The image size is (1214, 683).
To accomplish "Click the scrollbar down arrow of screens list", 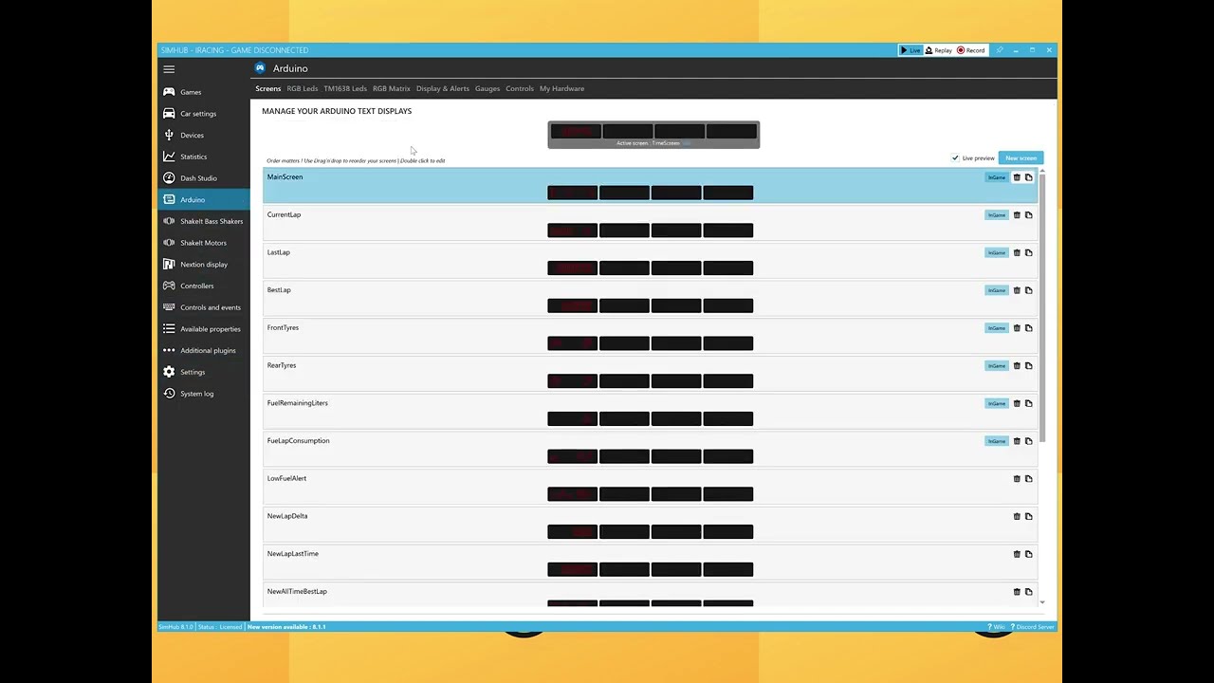I will tap(1041, 602).
